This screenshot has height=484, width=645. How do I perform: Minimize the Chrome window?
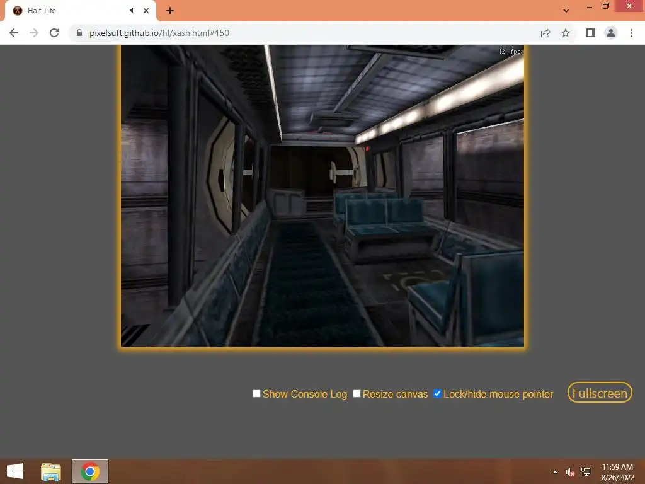click(x=590, y=7)
